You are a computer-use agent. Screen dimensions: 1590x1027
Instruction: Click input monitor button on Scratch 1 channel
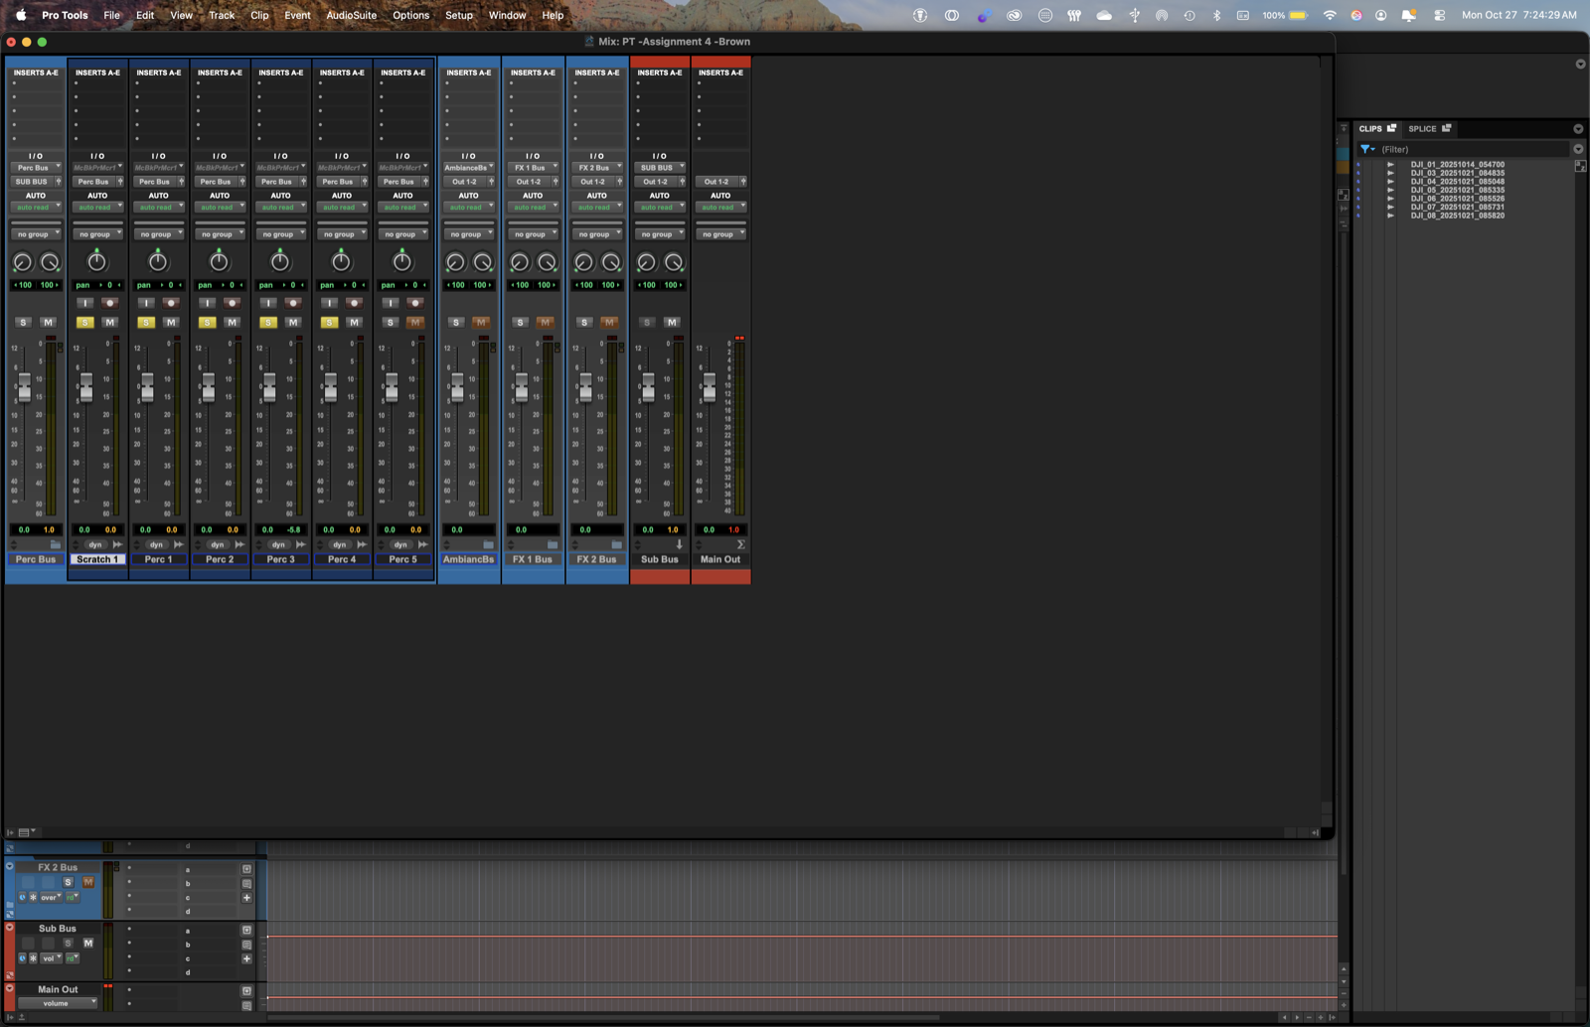click(84, 303)
